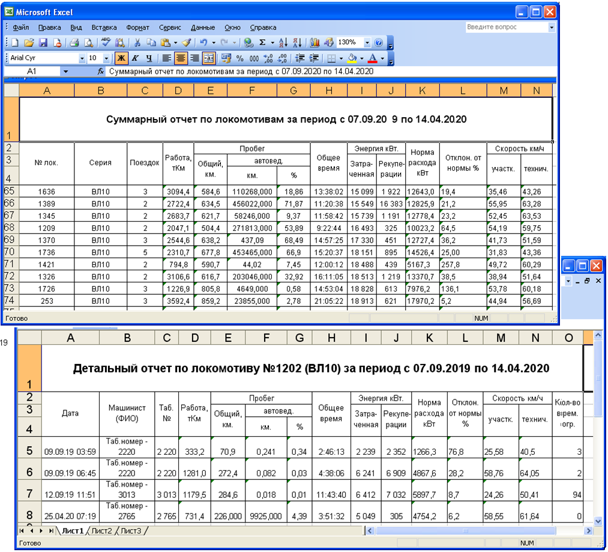Click column header F in top sheet
This screenshot has height=552, width=608.
click(251, 91)
